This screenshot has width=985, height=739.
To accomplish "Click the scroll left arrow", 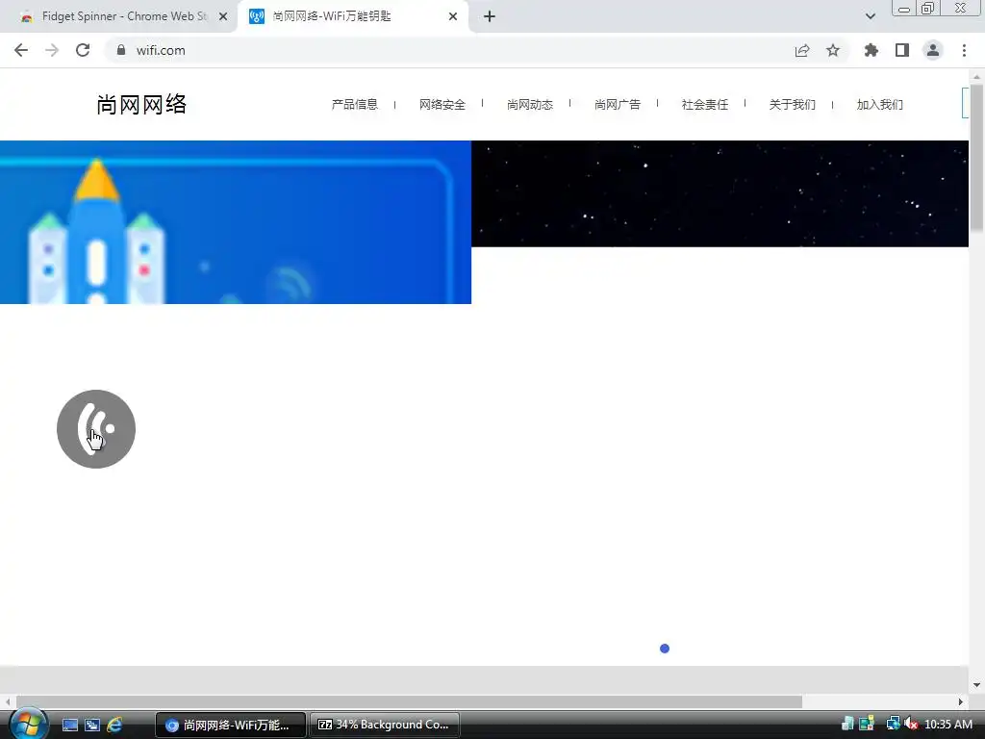I will coord(8,701).
